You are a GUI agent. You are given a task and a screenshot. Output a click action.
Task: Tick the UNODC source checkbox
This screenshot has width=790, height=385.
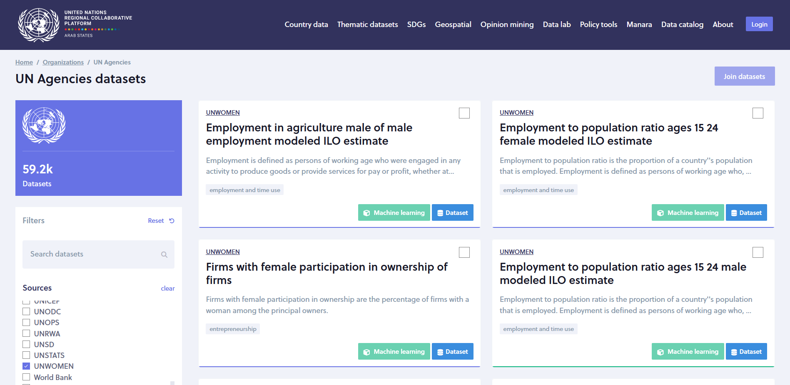(x=26, y=311)
